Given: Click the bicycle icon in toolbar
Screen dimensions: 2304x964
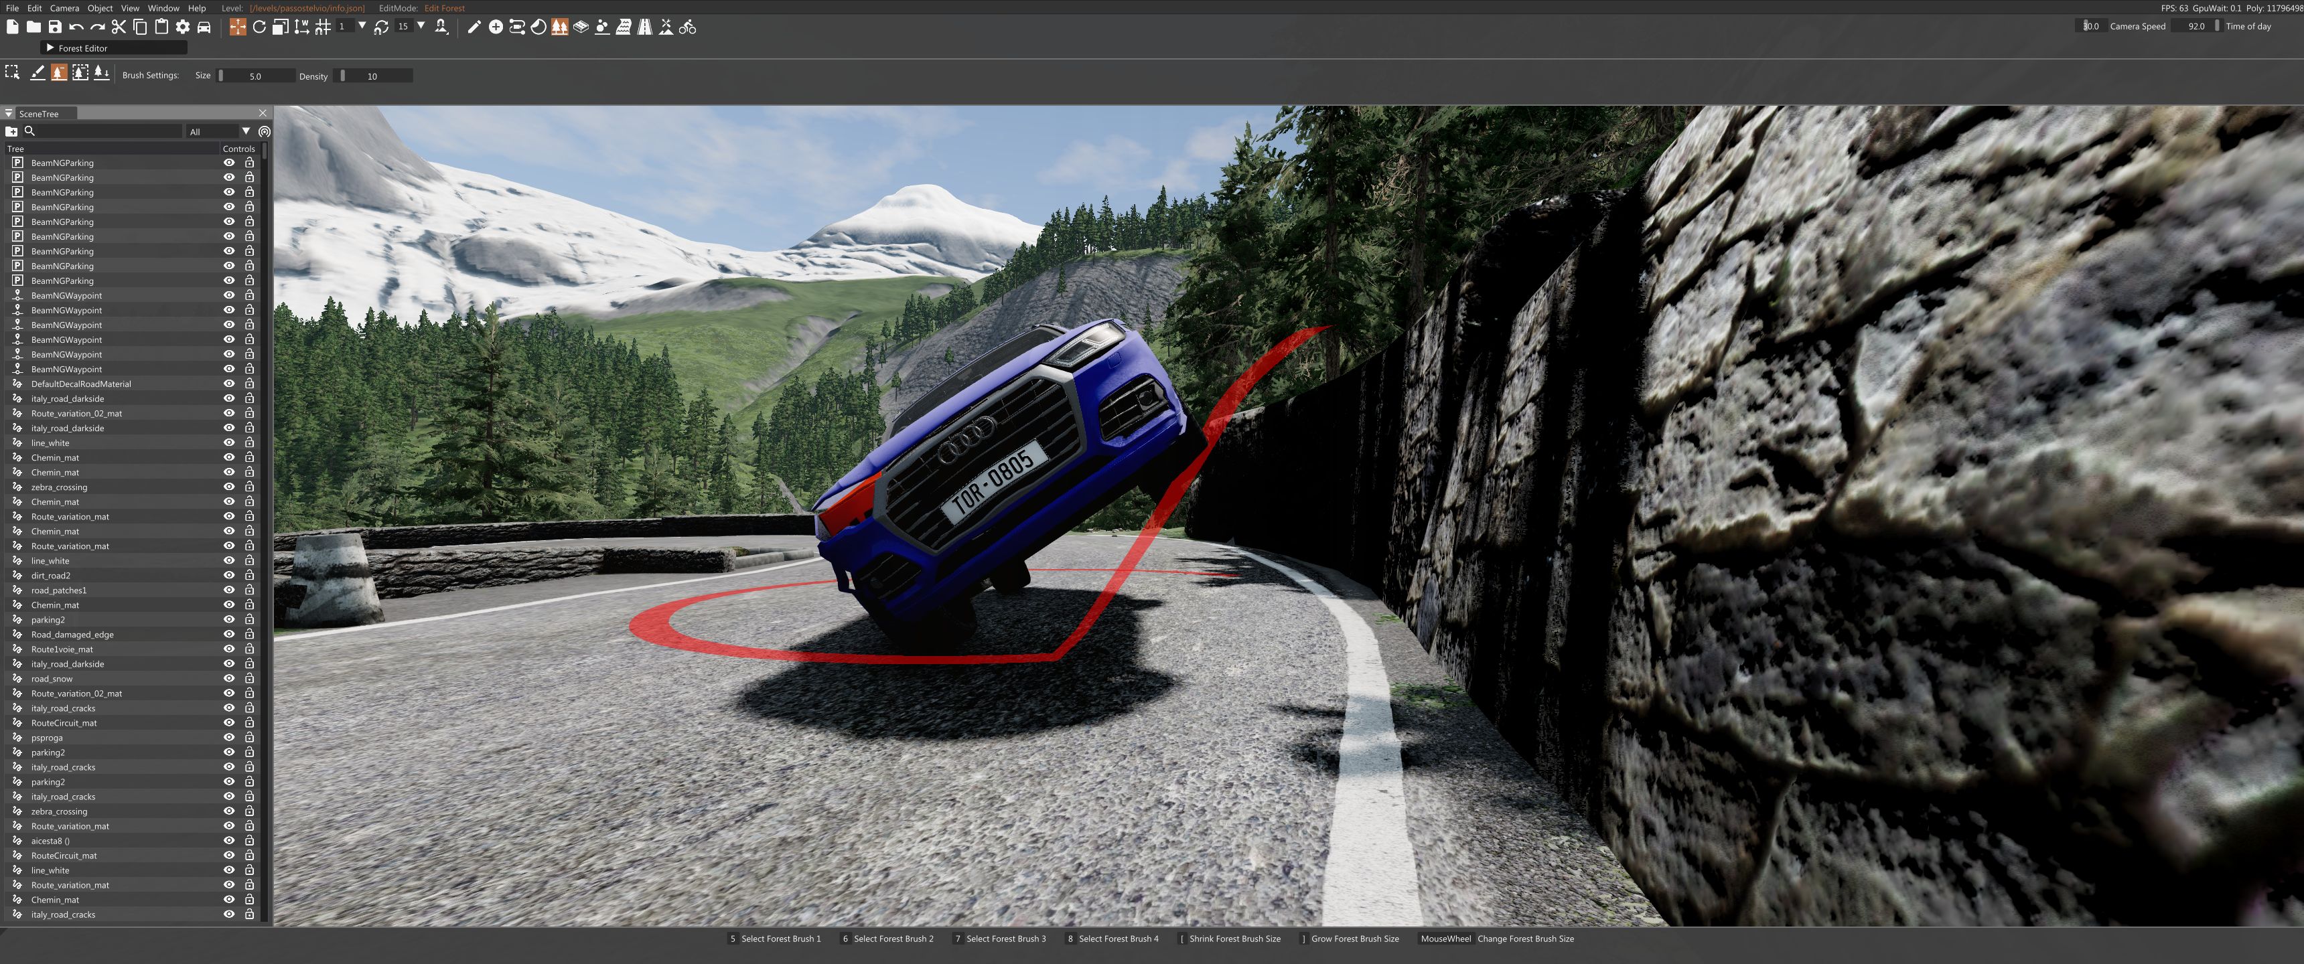Looking at the screenshot, I should point(687,27).
